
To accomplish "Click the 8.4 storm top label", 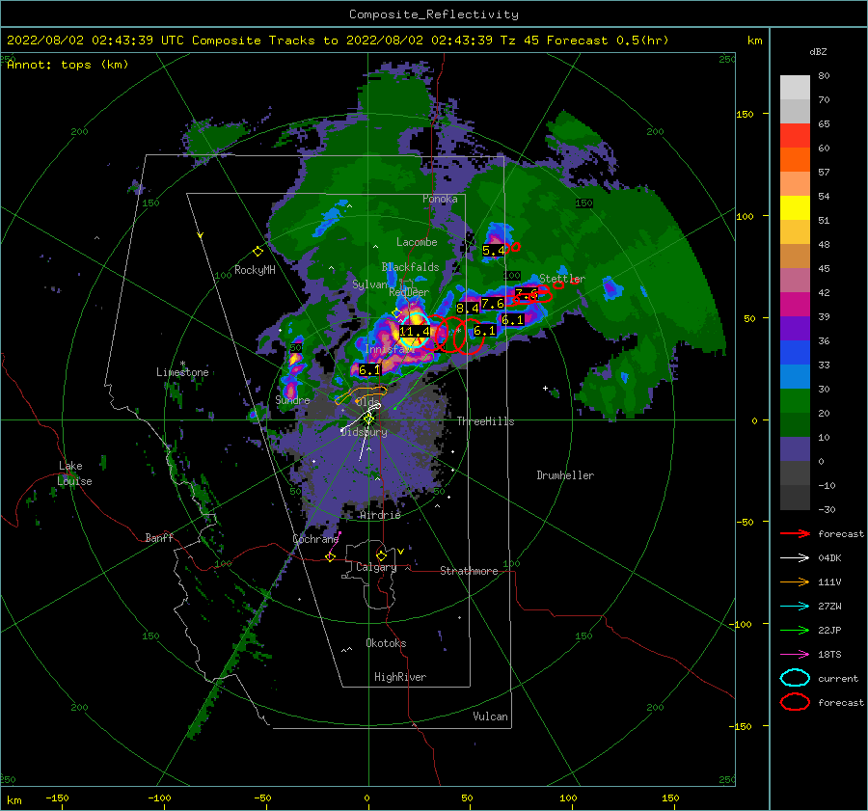I will point(467,309).
